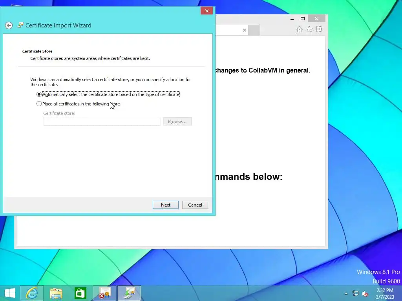Proceed with the Next button
Screen dimensions: 402x301
[165, 205]
